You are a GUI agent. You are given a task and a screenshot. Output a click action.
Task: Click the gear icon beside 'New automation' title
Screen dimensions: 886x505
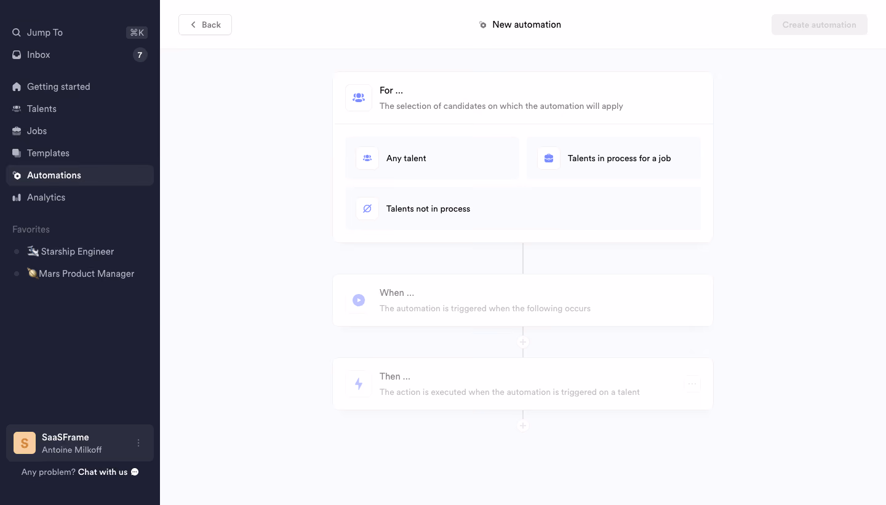[x=483, y=25]
